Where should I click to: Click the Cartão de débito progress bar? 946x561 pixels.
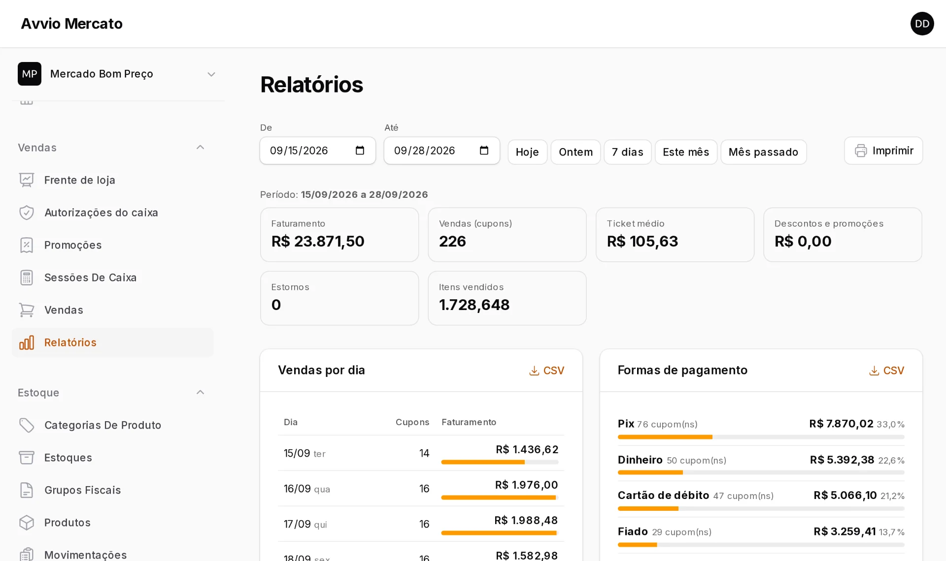pos(761,508)
